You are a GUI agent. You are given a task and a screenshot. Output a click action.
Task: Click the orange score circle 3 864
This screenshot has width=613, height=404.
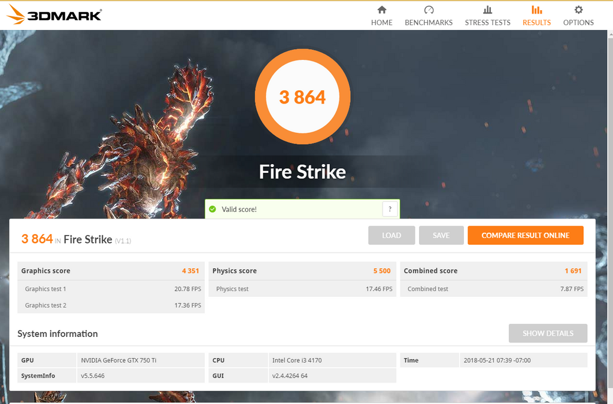point(302,96)
